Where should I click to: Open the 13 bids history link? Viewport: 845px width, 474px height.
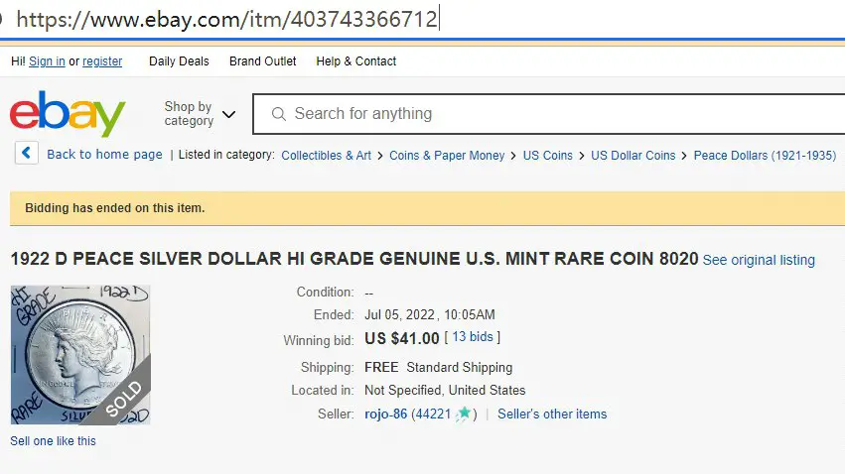point(473,337)
